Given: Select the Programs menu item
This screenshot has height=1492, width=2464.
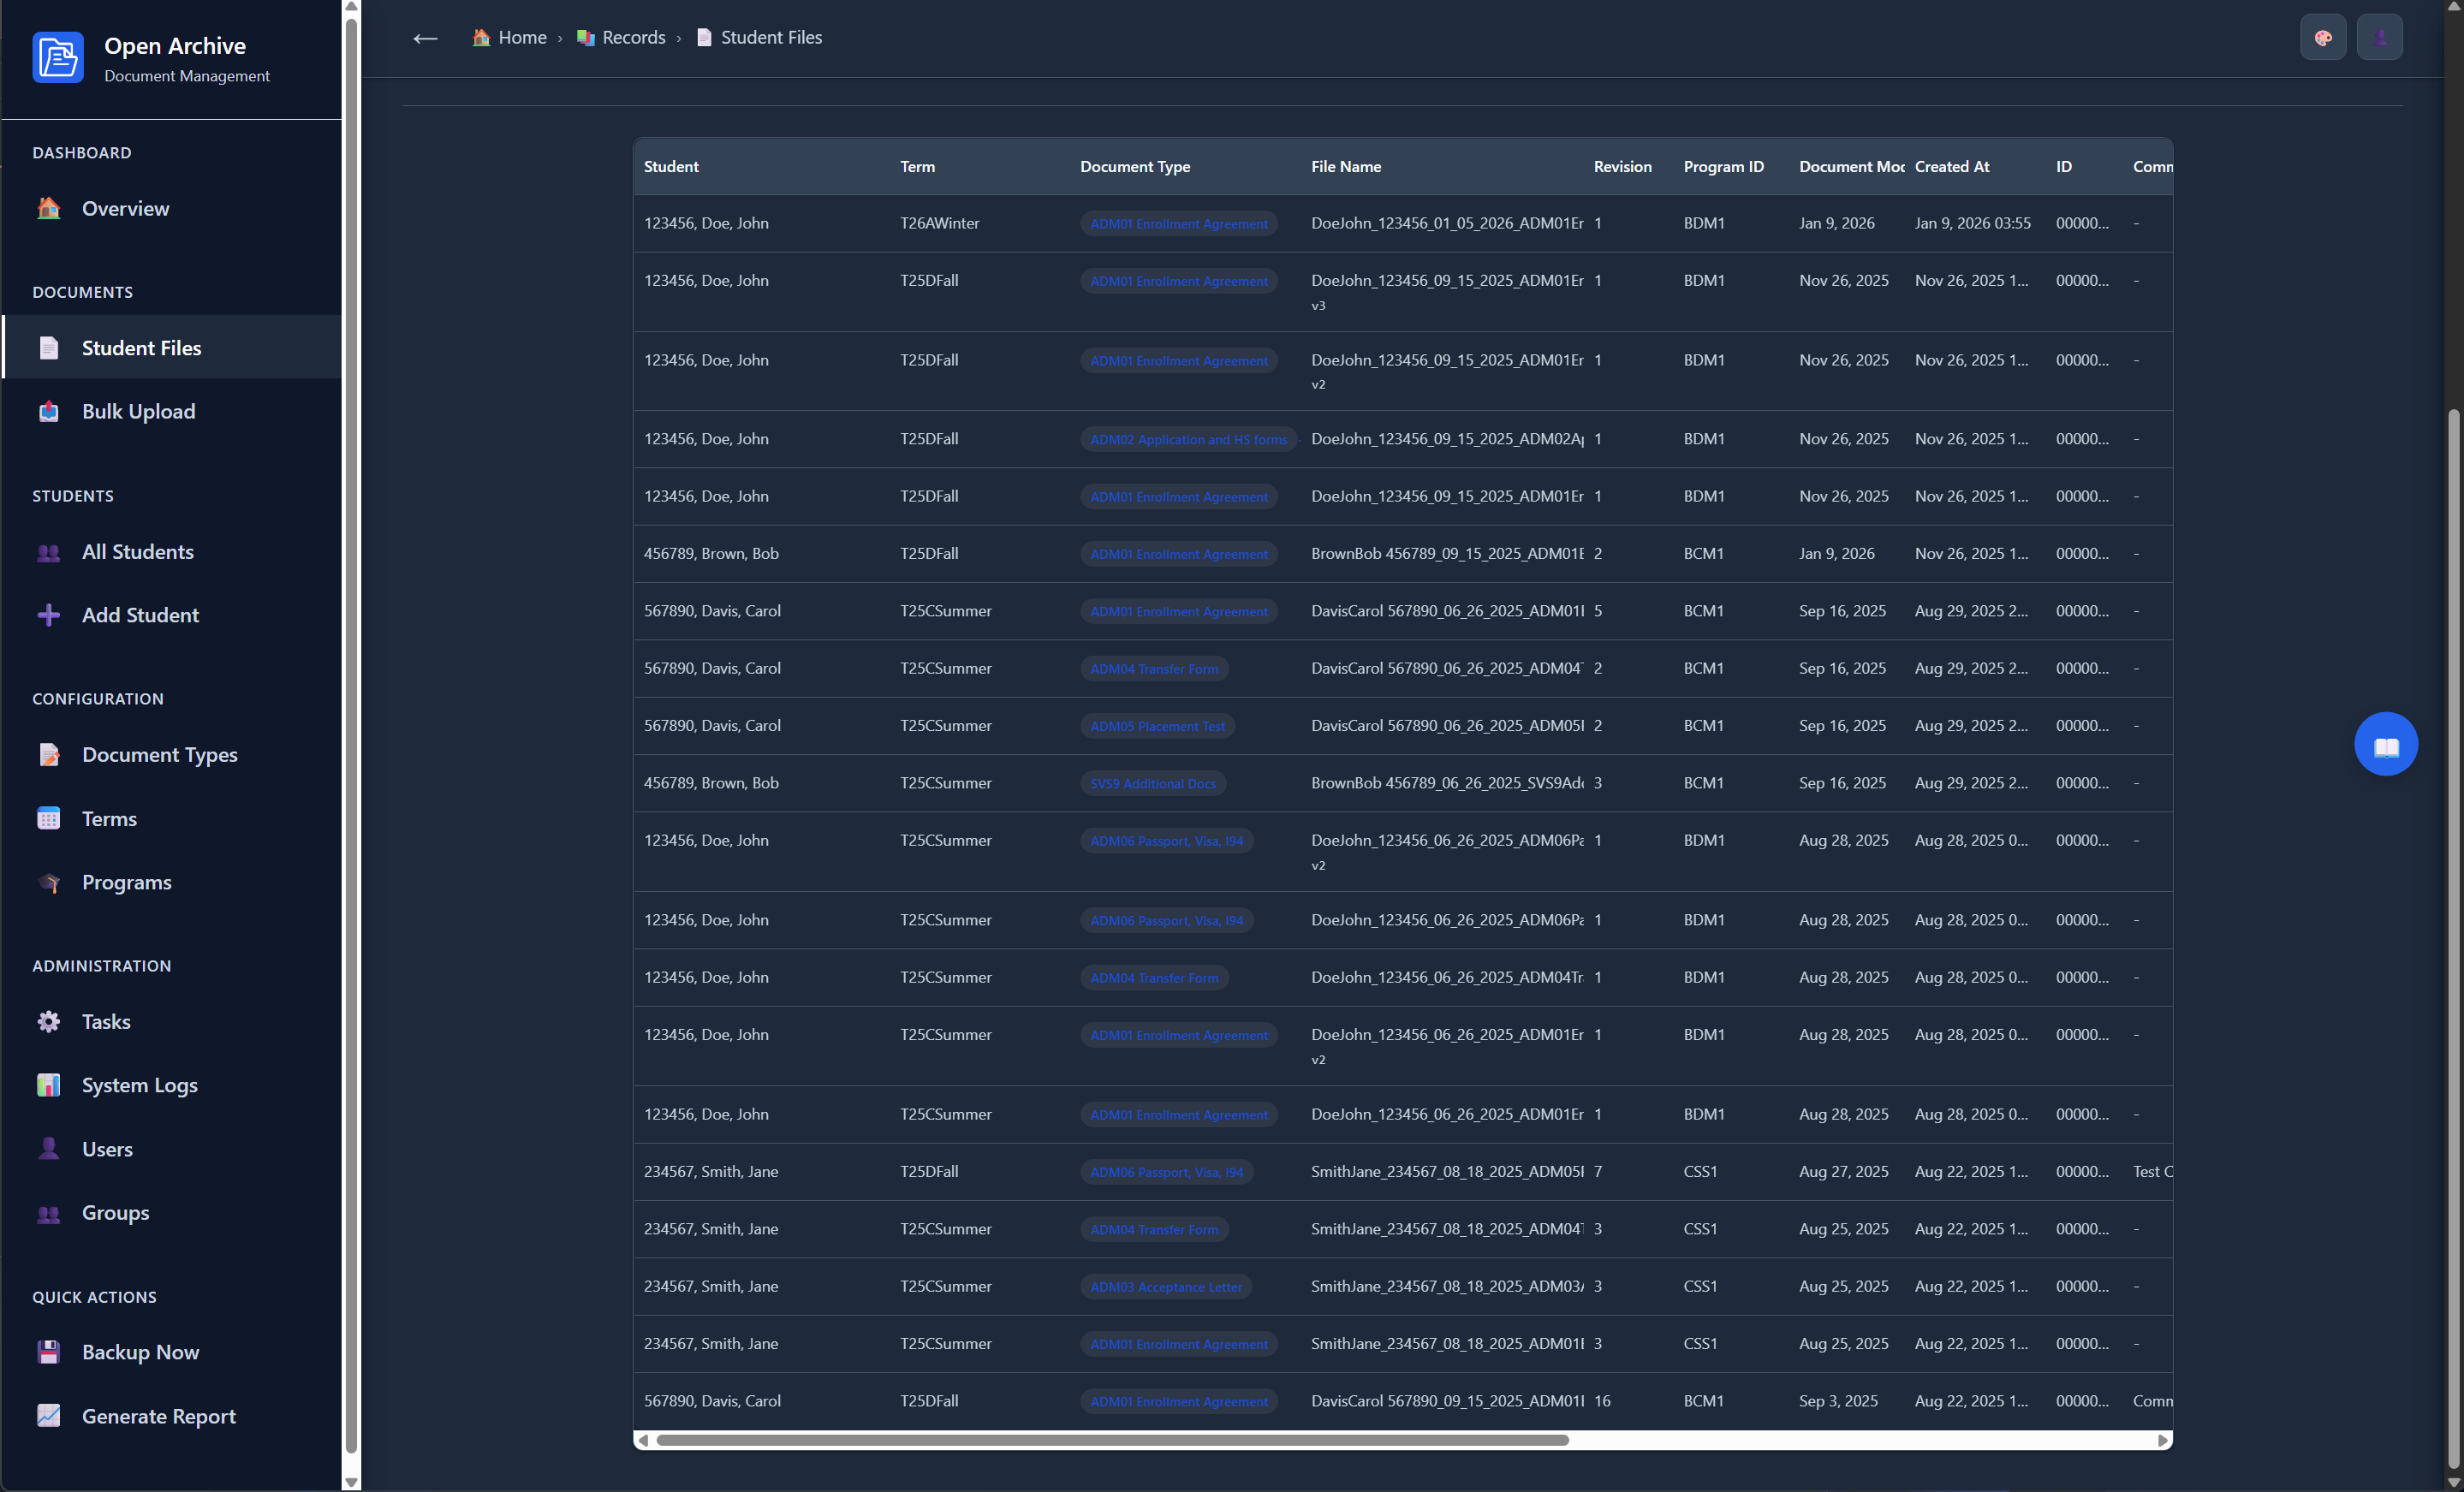Looking at the screenshot, I should click(172, 882).
